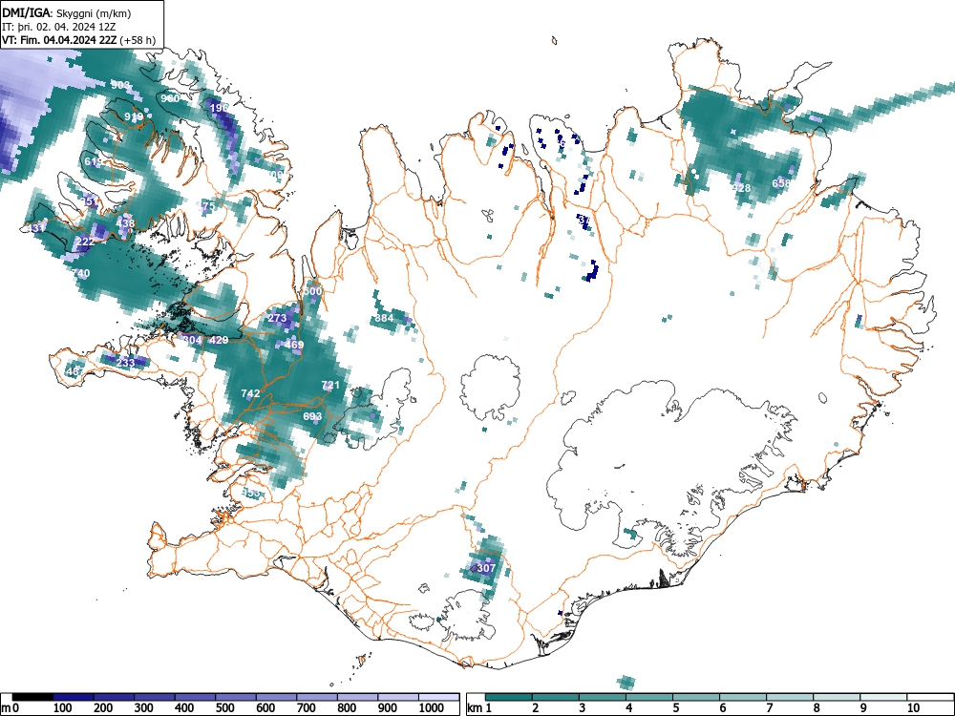Select the 'km 1' legend start label
Screen dimensions: 955x716
480,707
